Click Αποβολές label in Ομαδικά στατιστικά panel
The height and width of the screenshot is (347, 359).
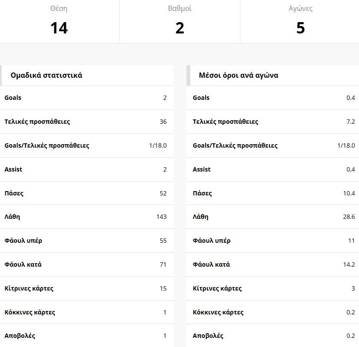(x=20, y=336)
